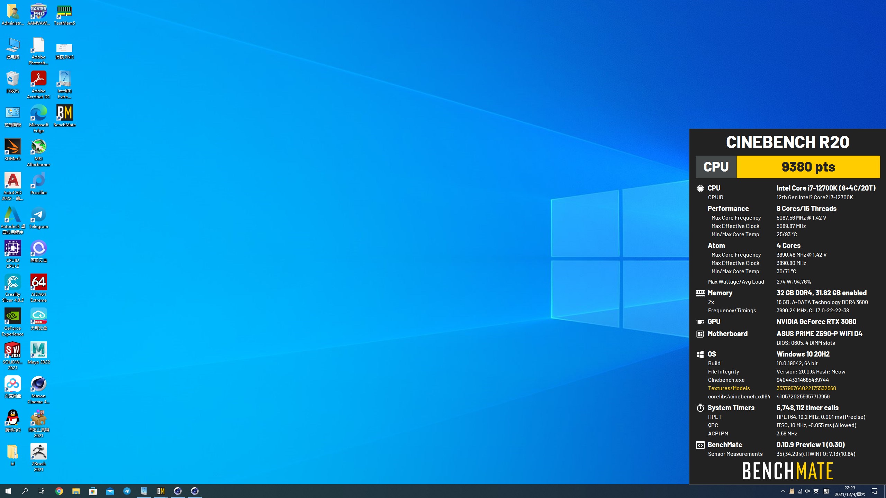Image resolution: width=886 pixels, height=498 pixels.
Task: Open Proxifier desktop shortcut
Action: click(x=38, y=184)
